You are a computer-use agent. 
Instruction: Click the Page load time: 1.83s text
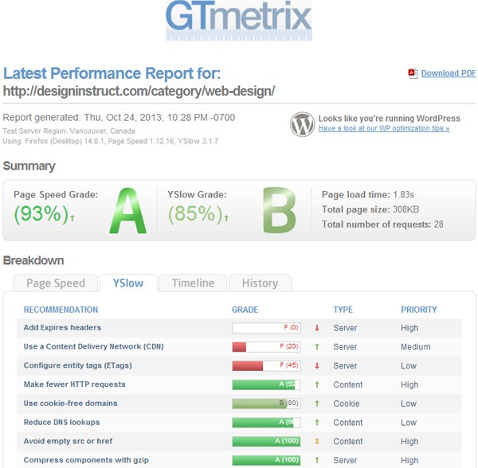[x=368, y=194]
